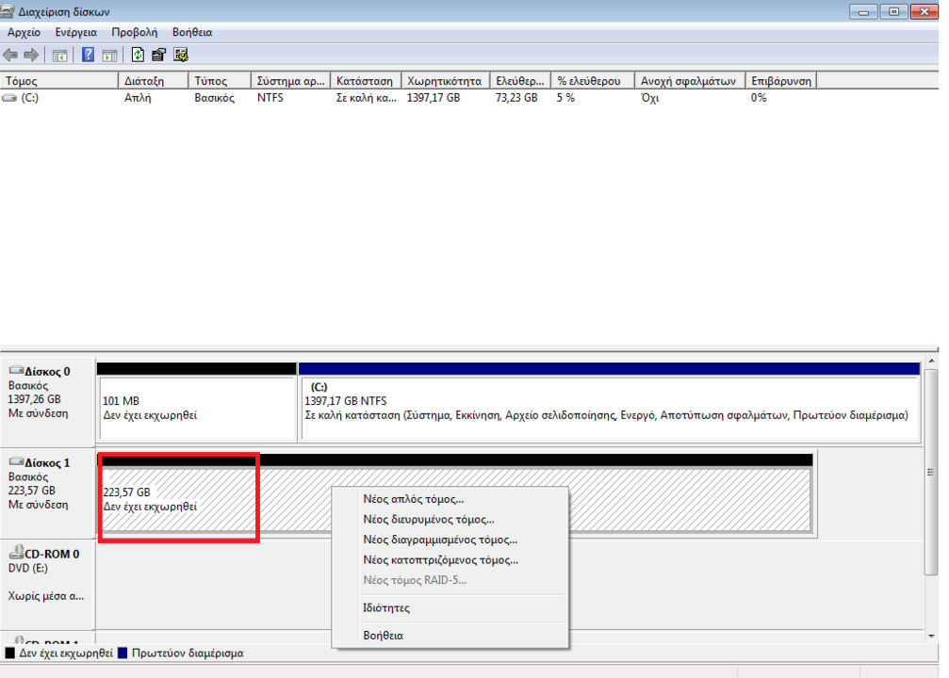
Task: Sort by the Διάταξη column header
Action: point(153,81)
